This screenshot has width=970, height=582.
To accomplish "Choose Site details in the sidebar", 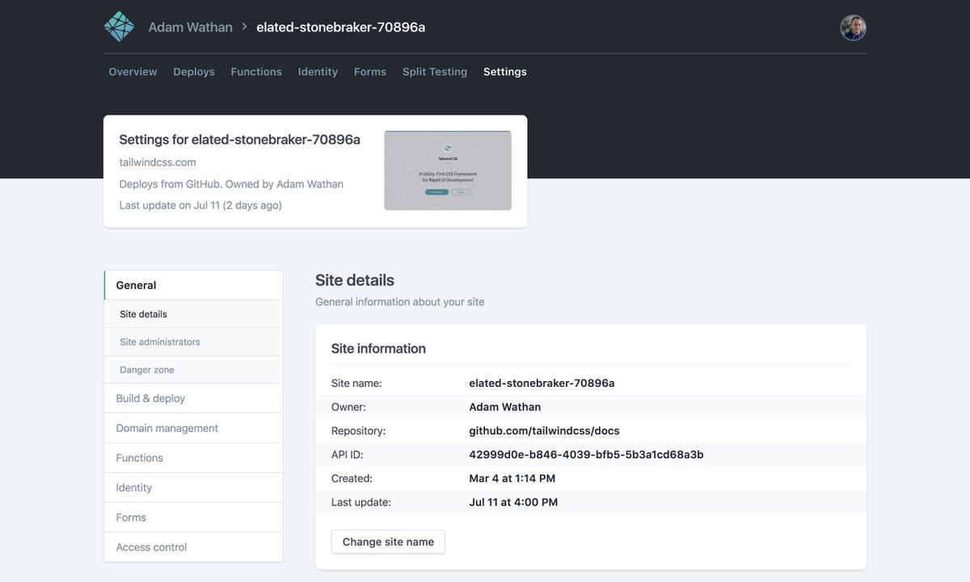I will click(194, 314).
